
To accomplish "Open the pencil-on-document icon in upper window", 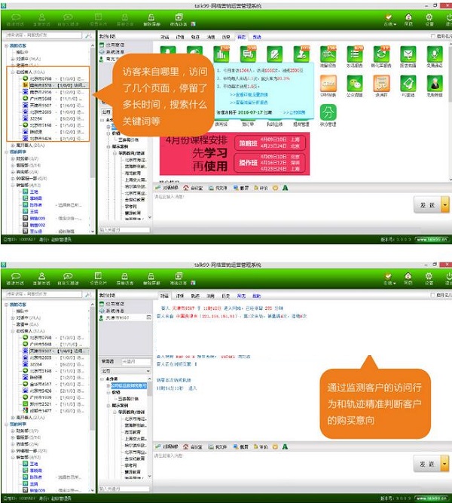I will pos(274,54).
